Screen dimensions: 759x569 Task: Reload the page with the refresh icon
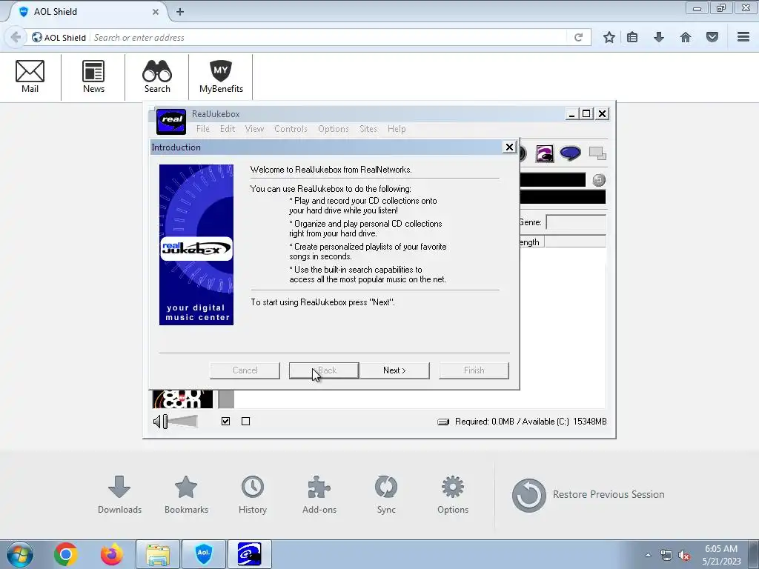coord(578,37)
